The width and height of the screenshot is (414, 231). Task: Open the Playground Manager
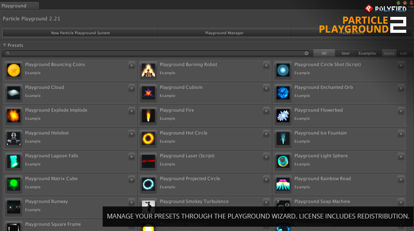tap(224, 33)
